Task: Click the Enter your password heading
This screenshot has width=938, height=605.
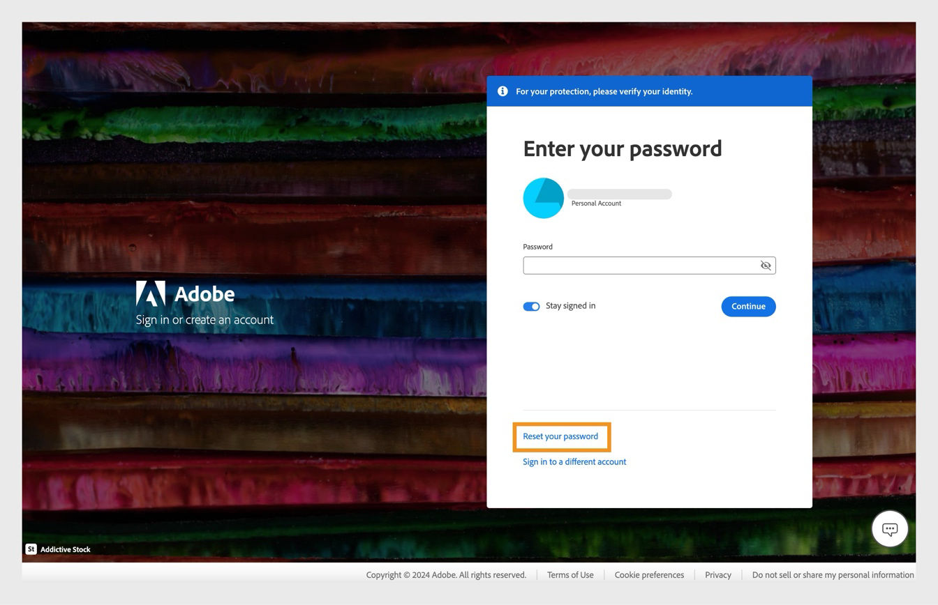Action: (623, 148)
